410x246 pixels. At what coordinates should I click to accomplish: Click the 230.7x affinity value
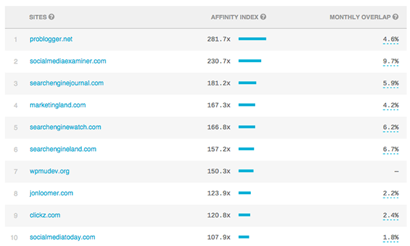[x=219, y=61]
